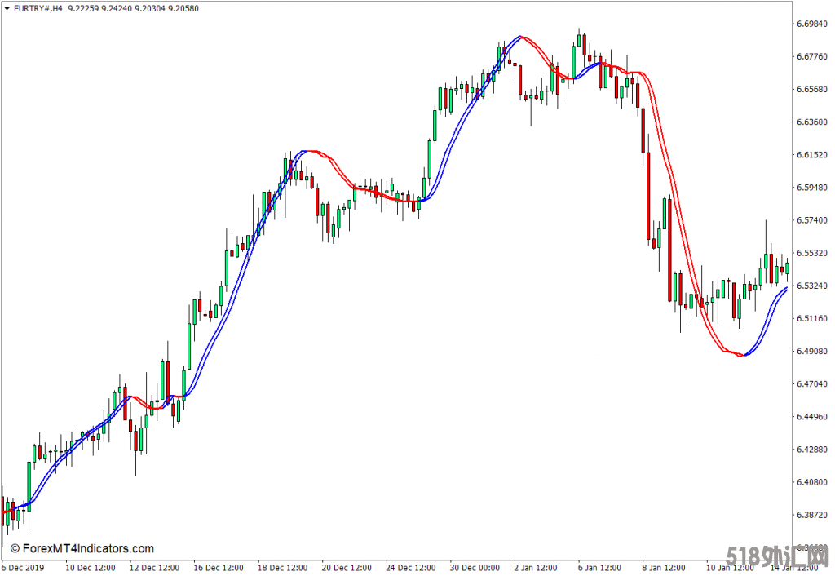Click the 6.67760 price label
This screenshot has height=576, width=835.
pos(812,56)
